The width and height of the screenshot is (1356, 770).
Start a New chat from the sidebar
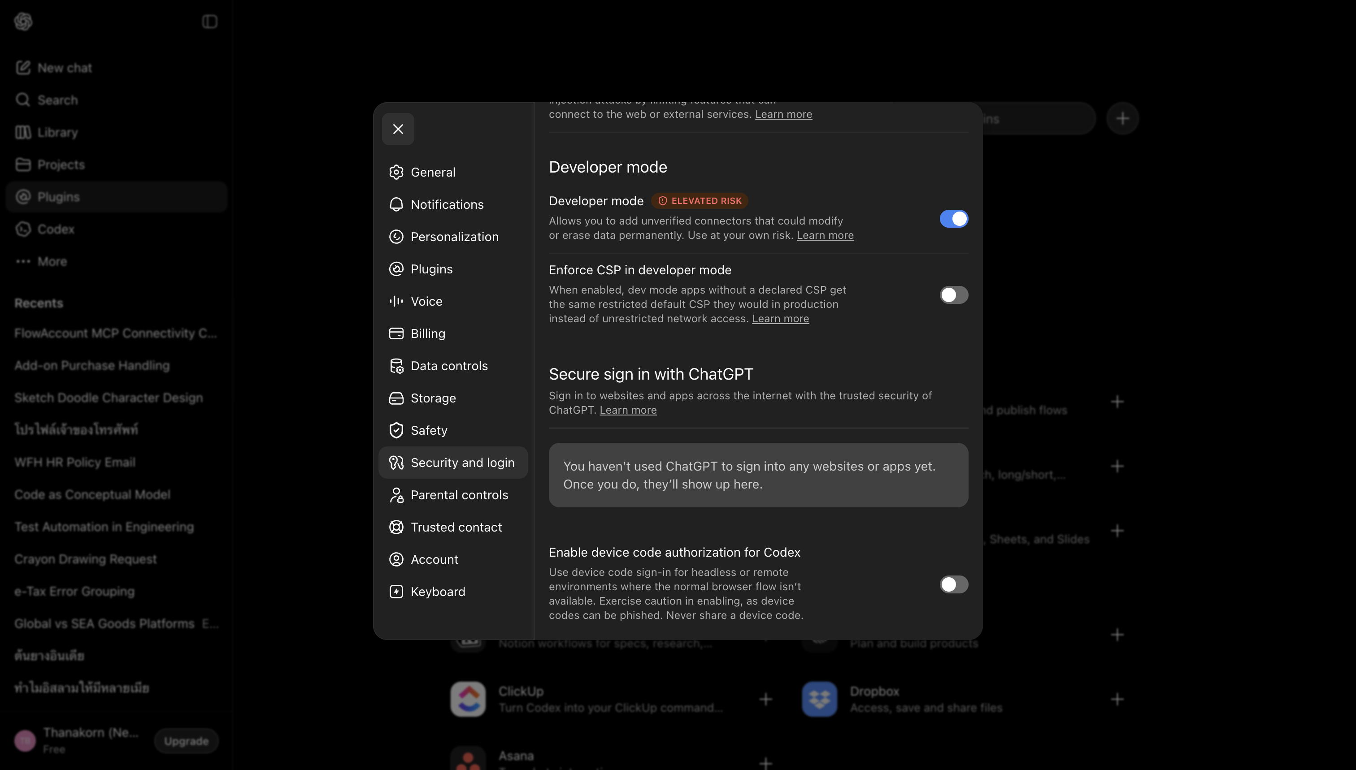click(117, 68)
